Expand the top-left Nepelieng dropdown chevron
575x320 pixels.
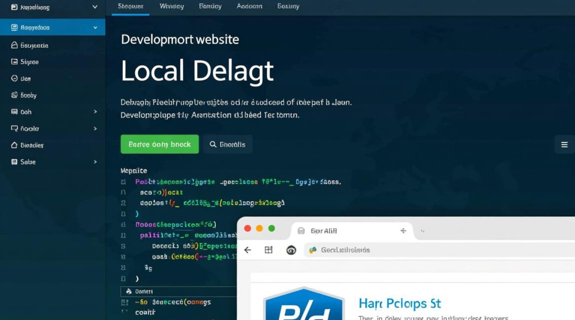95,7
